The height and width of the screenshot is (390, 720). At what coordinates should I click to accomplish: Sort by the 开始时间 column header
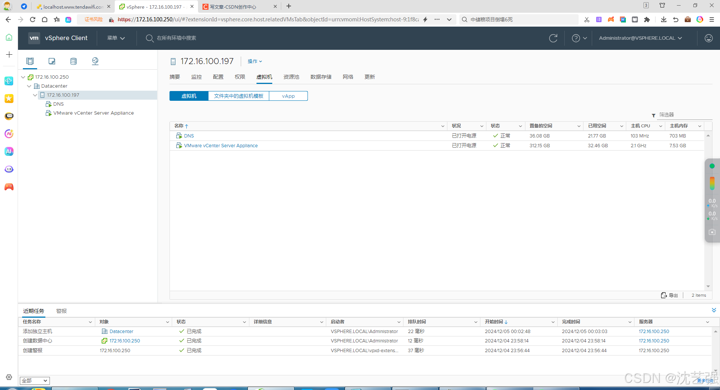(494, 322)
